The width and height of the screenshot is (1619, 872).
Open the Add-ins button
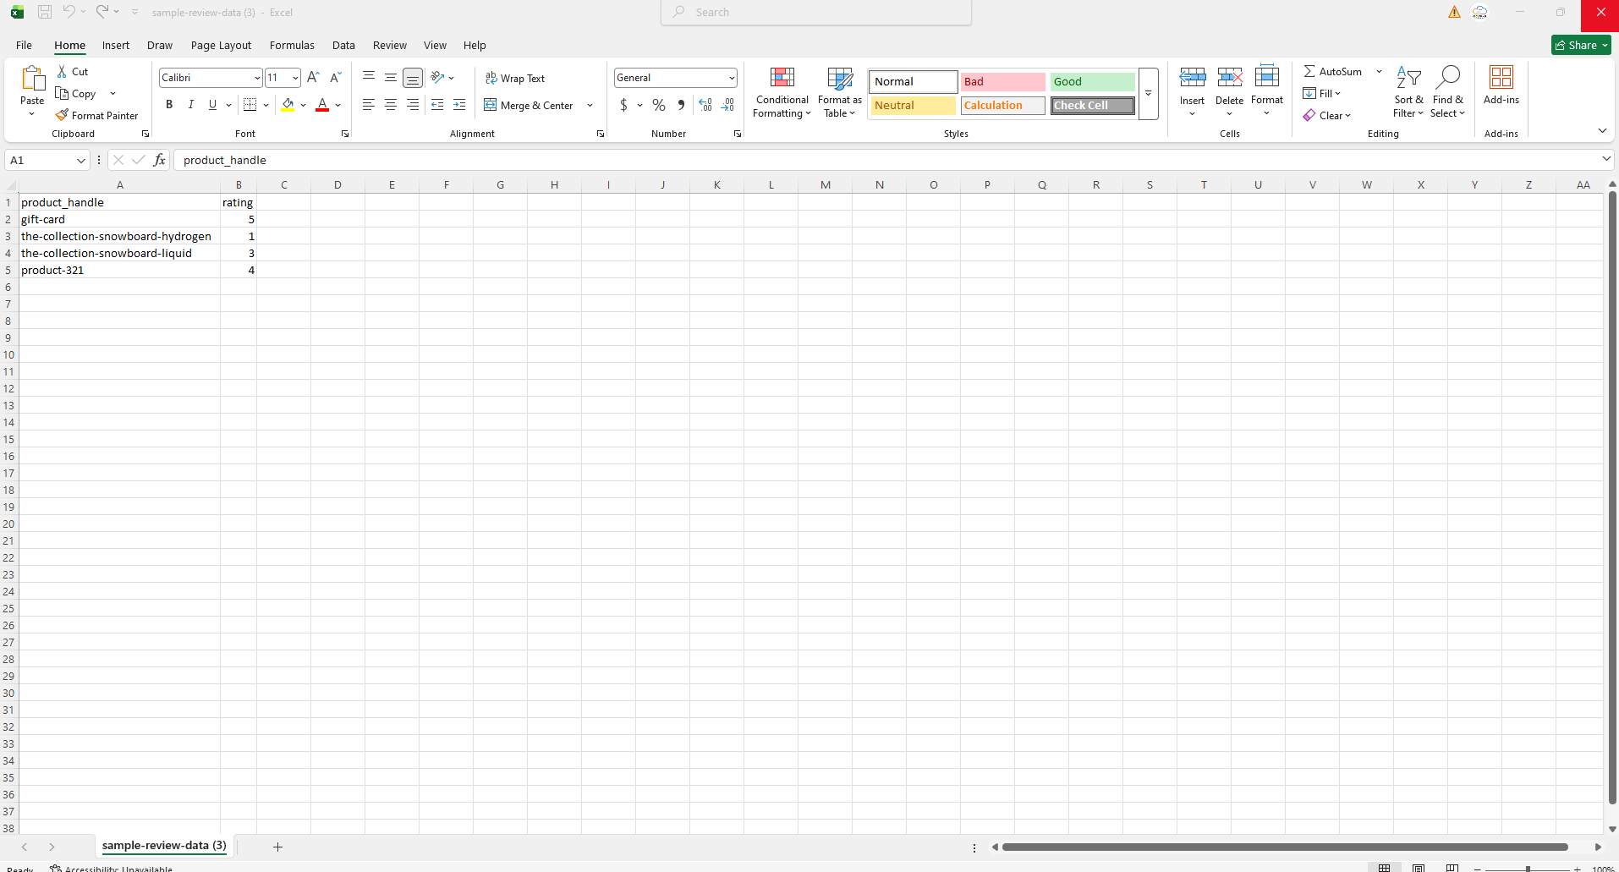point(1501,85)
